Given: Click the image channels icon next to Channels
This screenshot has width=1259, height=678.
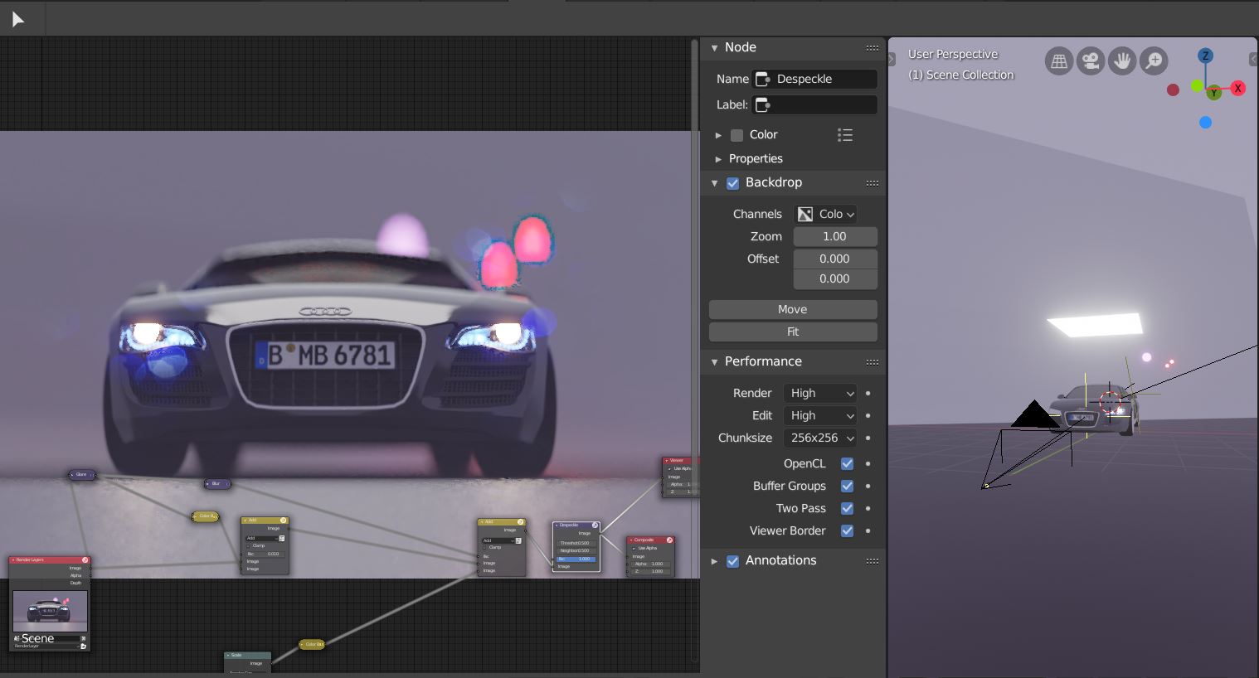Looking at the screenshot, I should coord(804,214).
